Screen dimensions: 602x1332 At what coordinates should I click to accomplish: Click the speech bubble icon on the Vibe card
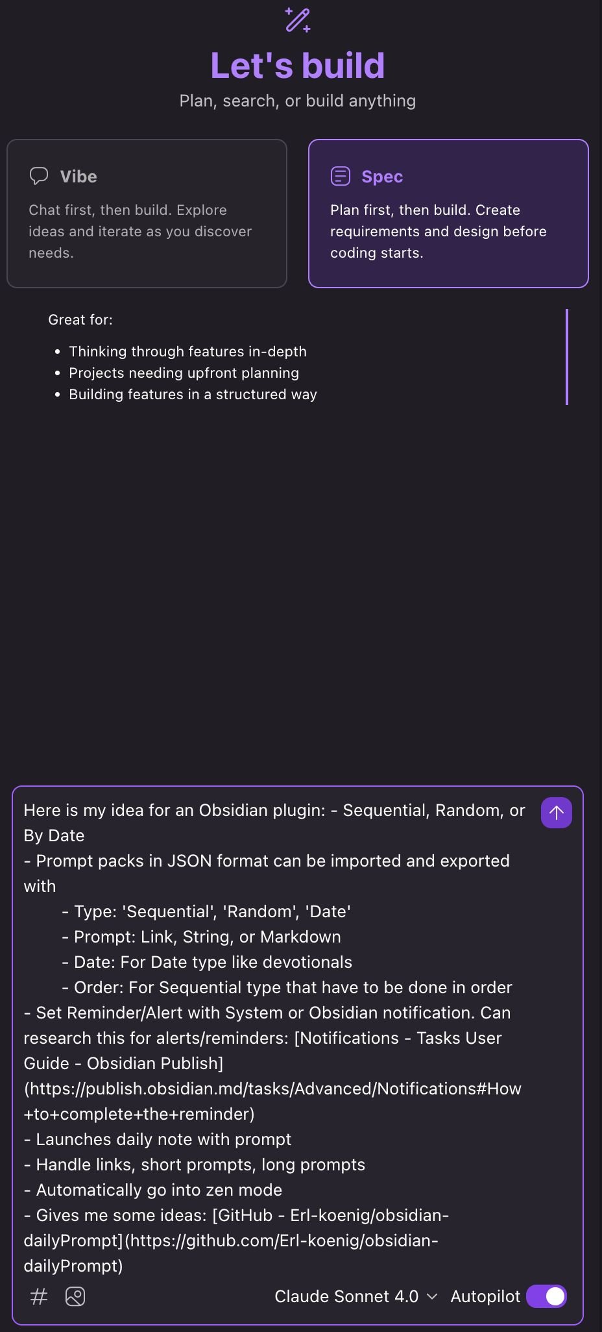click(x=39, y=176)
